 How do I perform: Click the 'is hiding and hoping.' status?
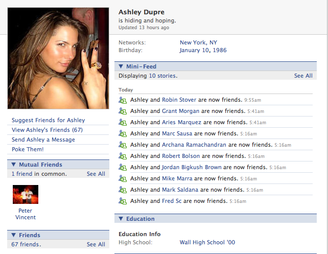pyautogui.click(x=147, y=20)
